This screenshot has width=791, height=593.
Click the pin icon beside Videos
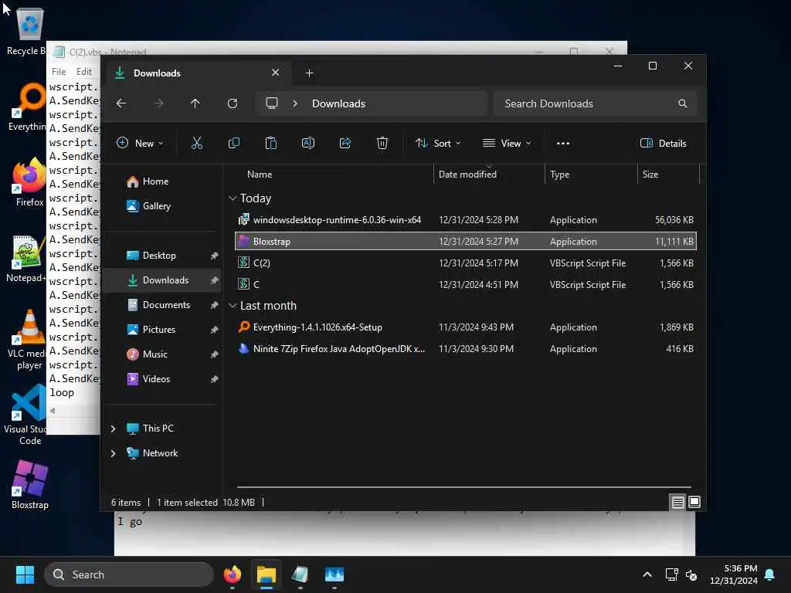tap(215, 379)
